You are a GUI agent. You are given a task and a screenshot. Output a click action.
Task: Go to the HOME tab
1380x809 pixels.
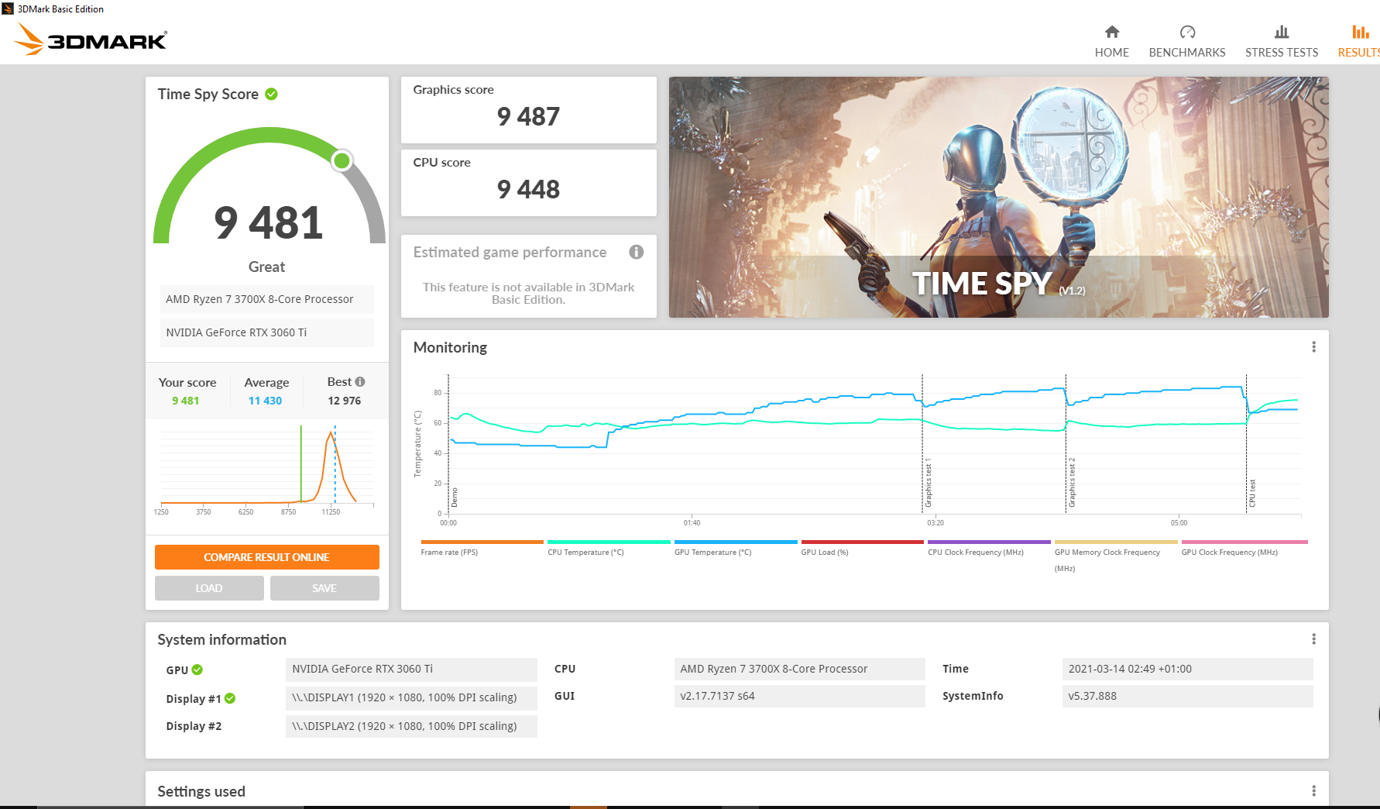[x=1112, y=53]
